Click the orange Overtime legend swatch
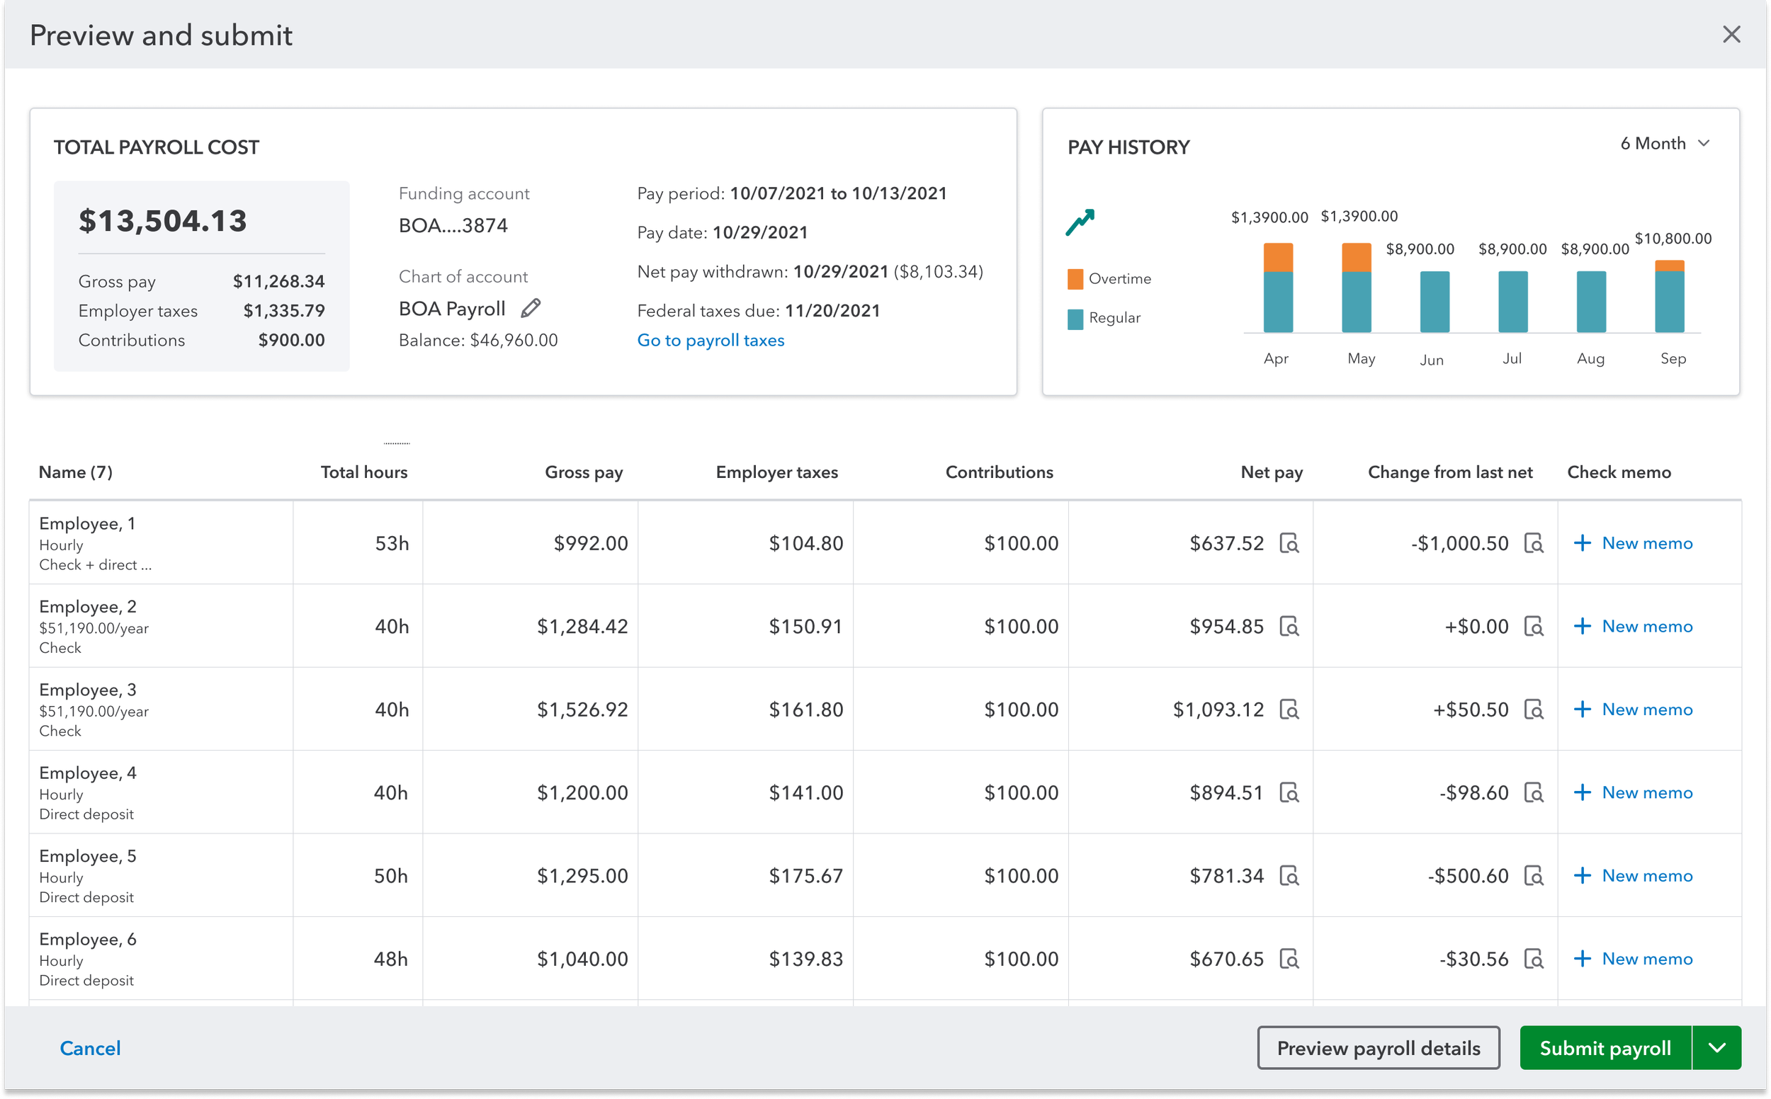1771x1099 pixels. pyautogui.click(x=1075, y=279)
